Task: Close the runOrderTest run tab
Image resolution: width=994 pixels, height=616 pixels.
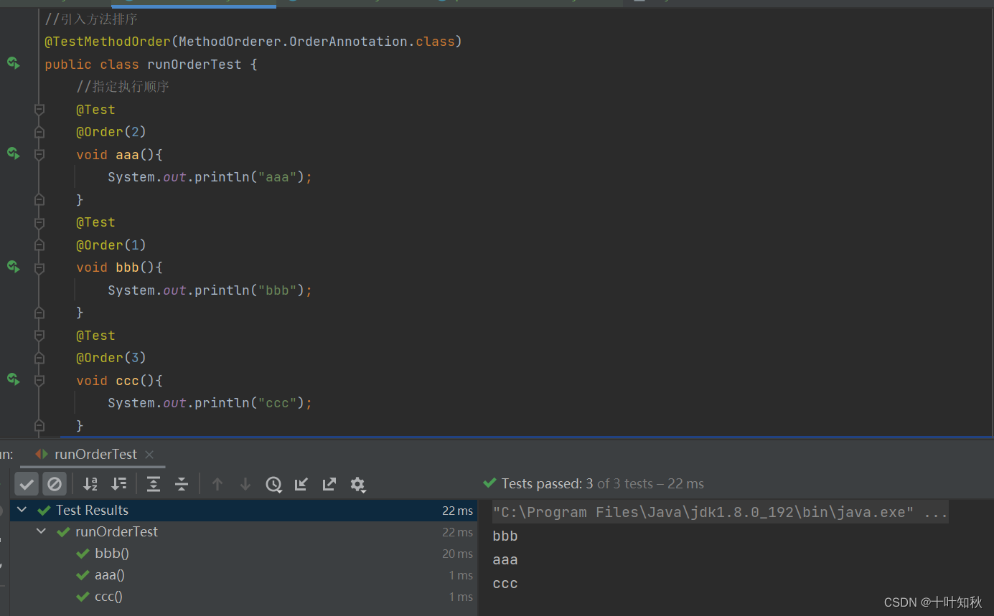Action: [149, 455]
